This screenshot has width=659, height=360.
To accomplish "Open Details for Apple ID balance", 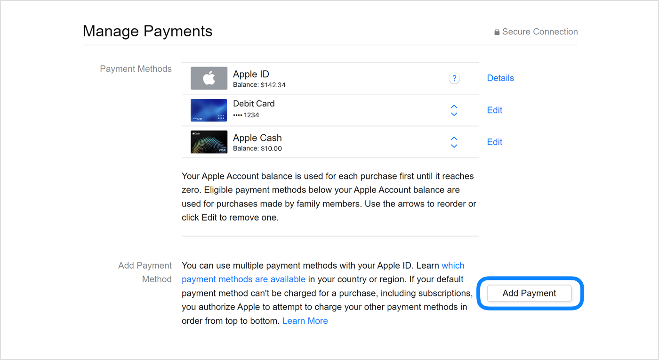I will (500, 78).
